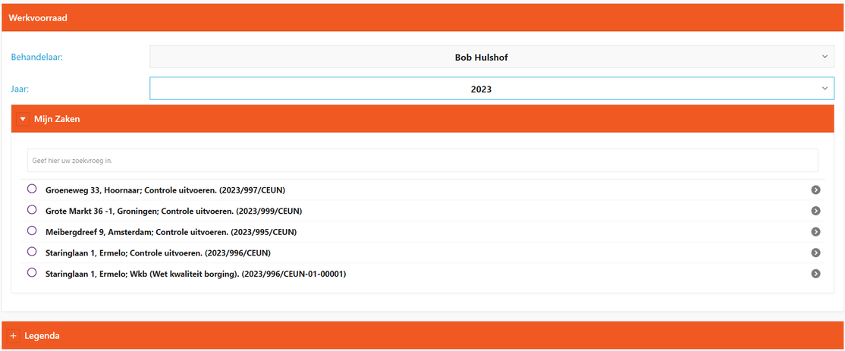Click arrow icon for Grote Markt 36 -1 row

click(815, 211)
